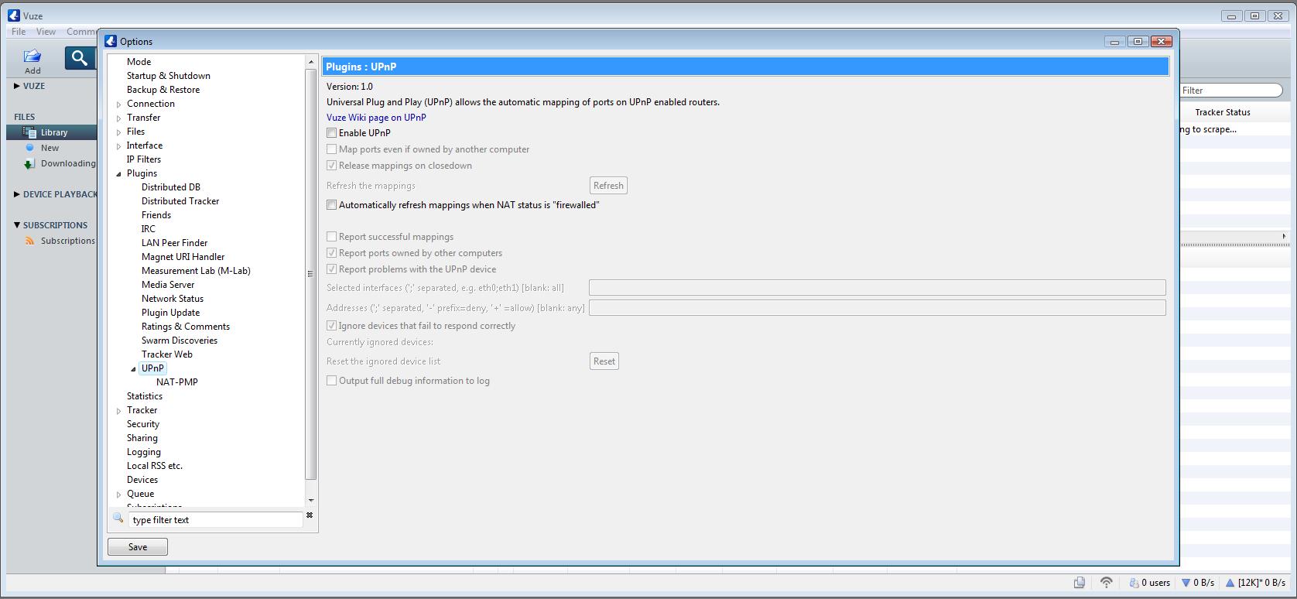1297x599 pixels.
Task: Toggle Report ports owned by other computers
Action: 331,253
